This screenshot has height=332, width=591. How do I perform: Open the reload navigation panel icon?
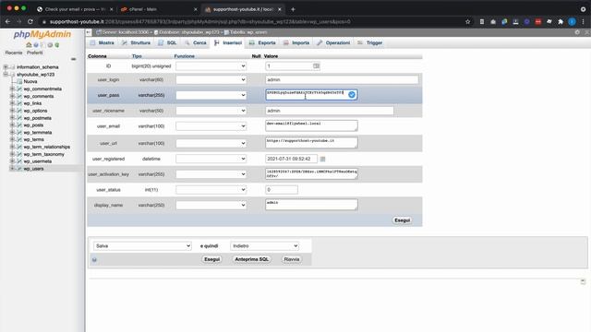tap(57, 45)
